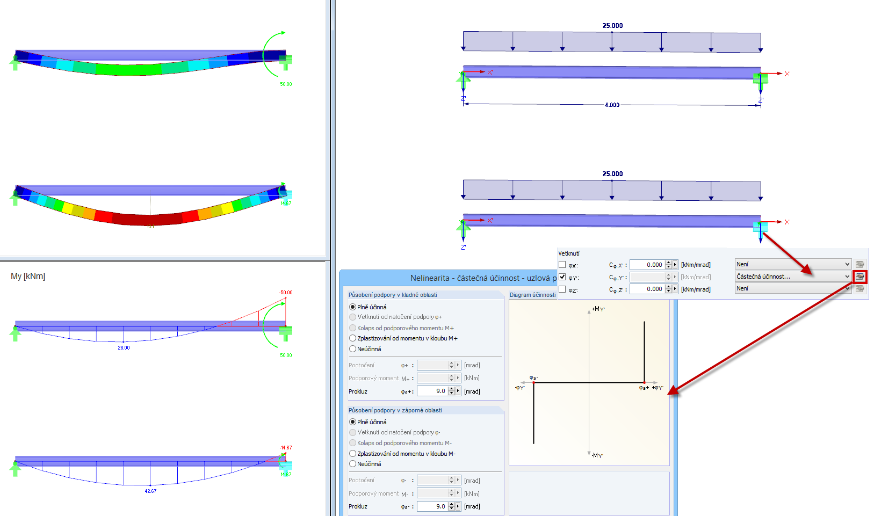Enable the φX' restraint checkbox
Image resolution: width=874 pixels, height=516 pixels.
[562, 265]
